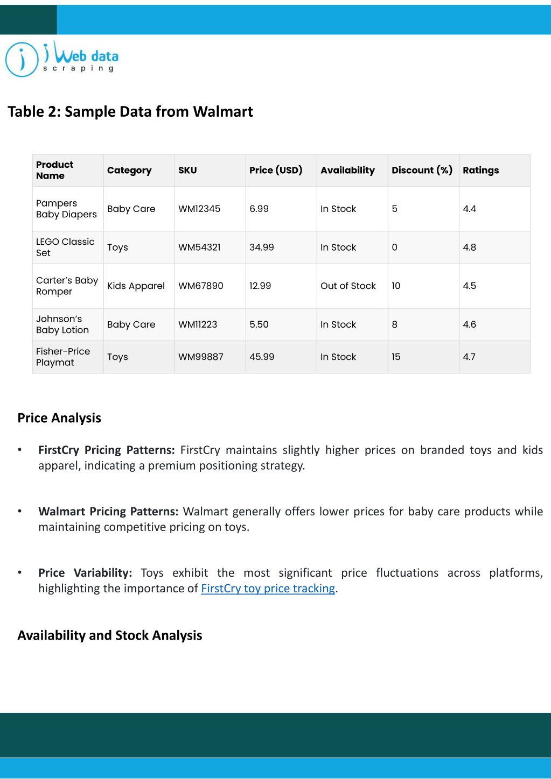Viewport: 551px width, 779px height.
Task: Select the Availability column header
Action: [x=347, y=170]
